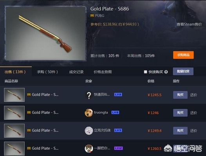This screenshot has height=156, width=206.
Task: Open the 查看Steam售价 link
Action: [x=189, y=24]
